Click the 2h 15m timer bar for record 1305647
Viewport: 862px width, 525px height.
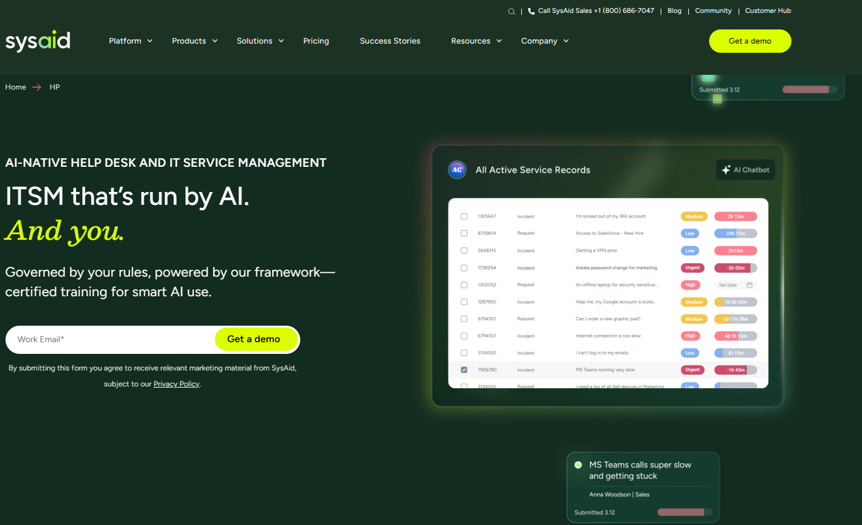(x=736, y=217)
